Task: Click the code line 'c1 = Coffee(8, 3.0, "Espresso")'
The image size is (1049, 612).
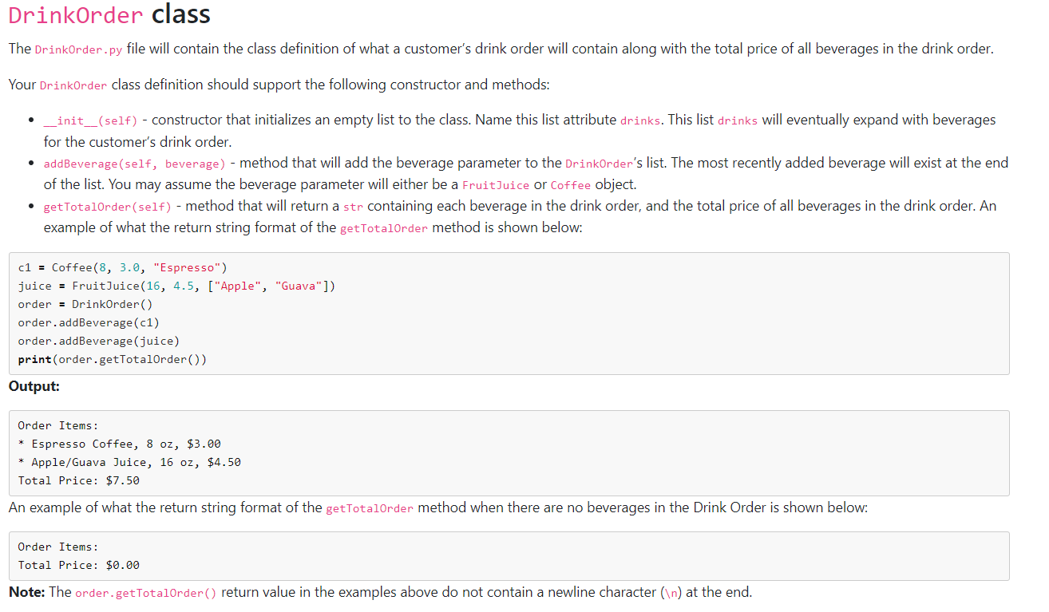Action: (123, 267)
